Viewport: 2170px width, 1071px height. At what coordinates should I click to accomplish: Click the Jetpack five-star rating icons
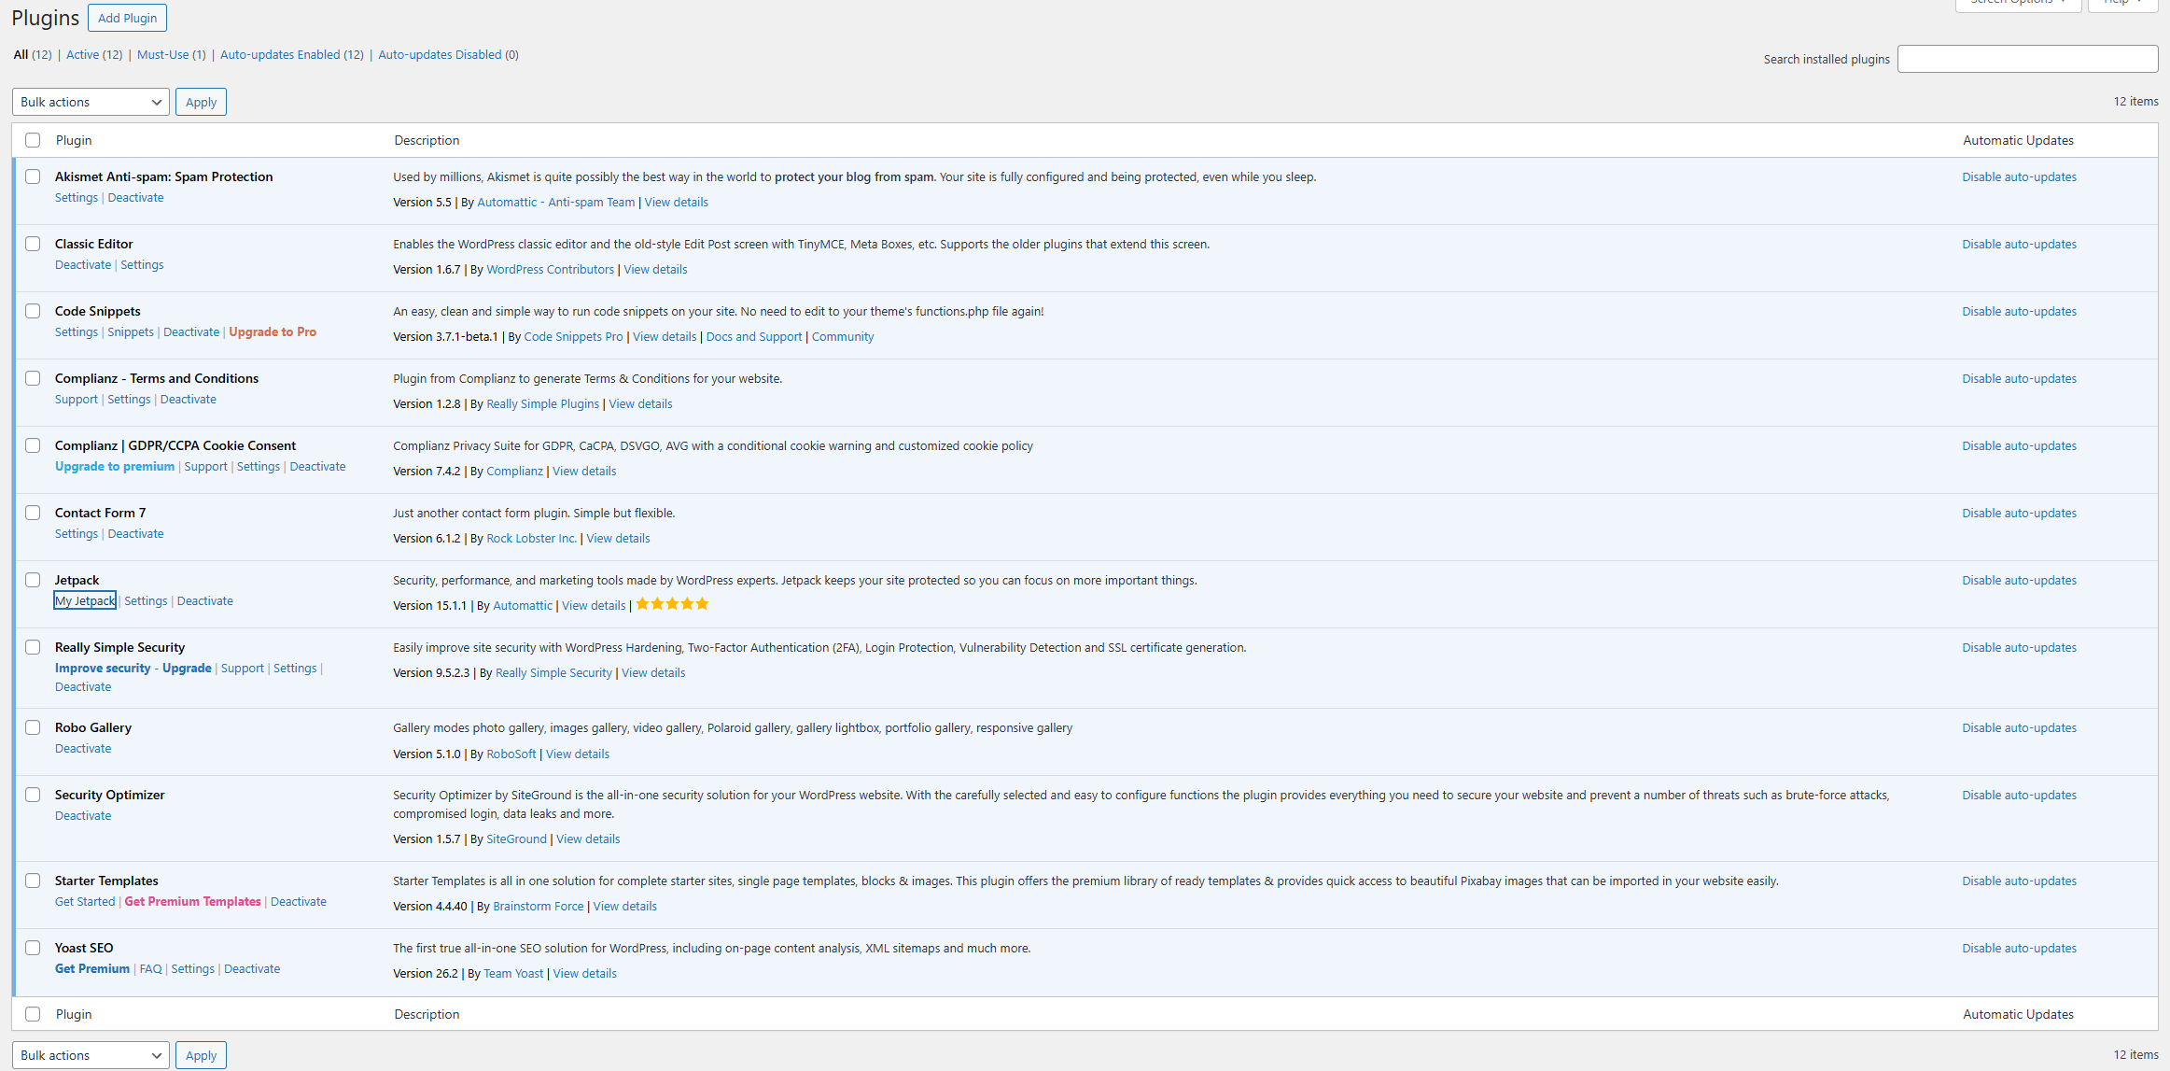point(672,604)
